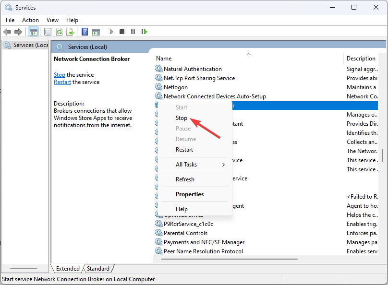Click gear icon beside P9RdrService_c1c0c

158,224
